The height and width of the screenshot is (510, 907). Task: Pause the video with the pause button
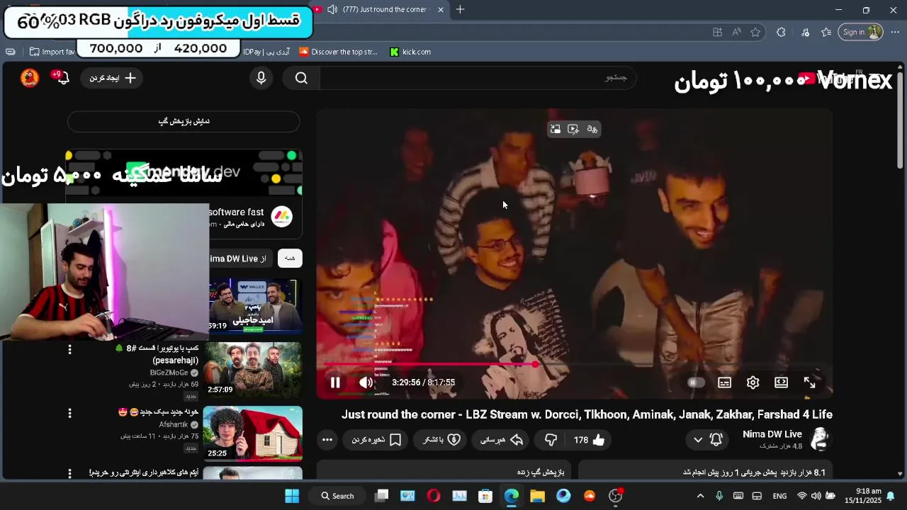click(x=335, y=382)
